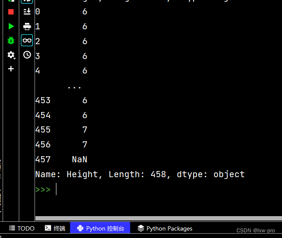The height and width of the screenshot is (238, 282).
Task: Select the Python 控制台 tab
Action: [x=100, y=228]
